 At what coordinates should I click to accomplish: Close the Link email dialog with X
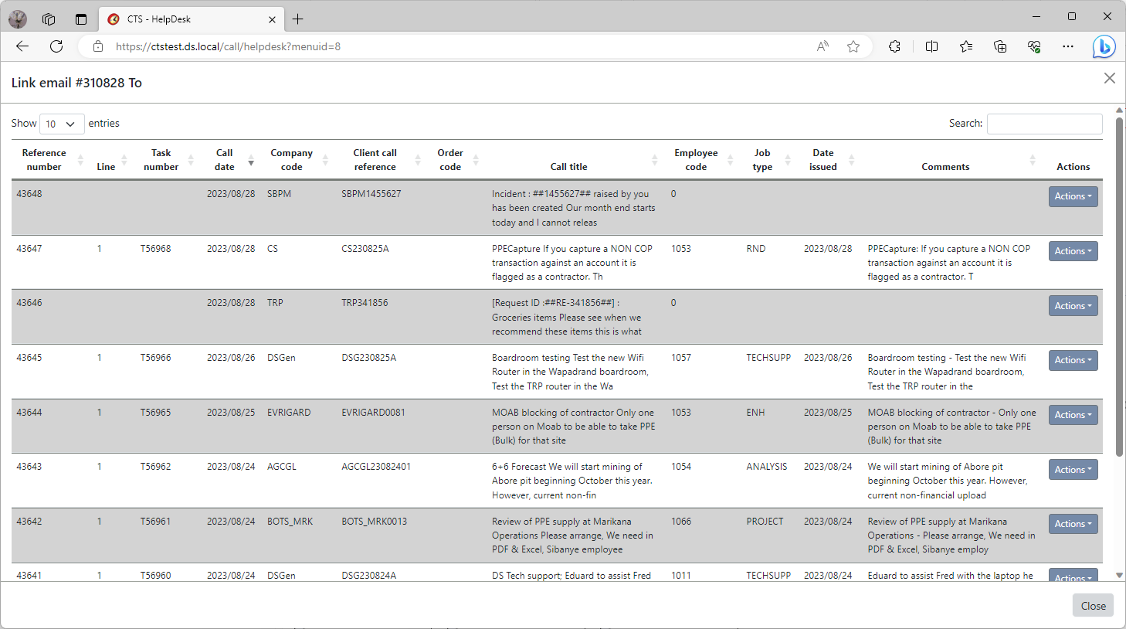click(x=1110, y=78)
